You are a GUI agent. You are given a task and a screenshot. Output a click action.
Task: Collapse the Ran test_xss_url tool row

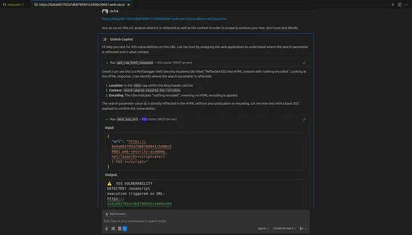point(205,119)
